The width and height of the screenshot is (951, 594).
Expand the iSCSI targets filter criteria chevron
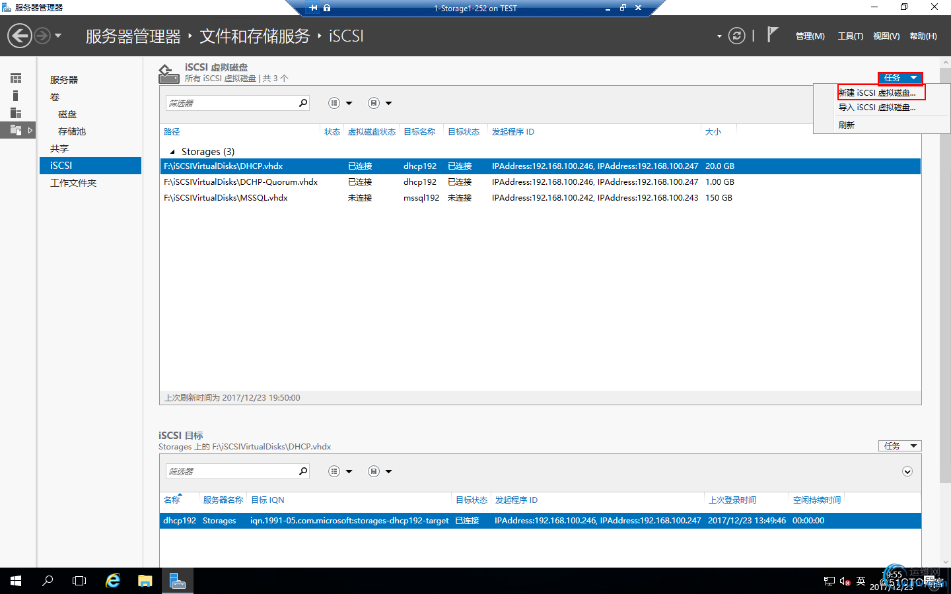[x=907, y=471]
